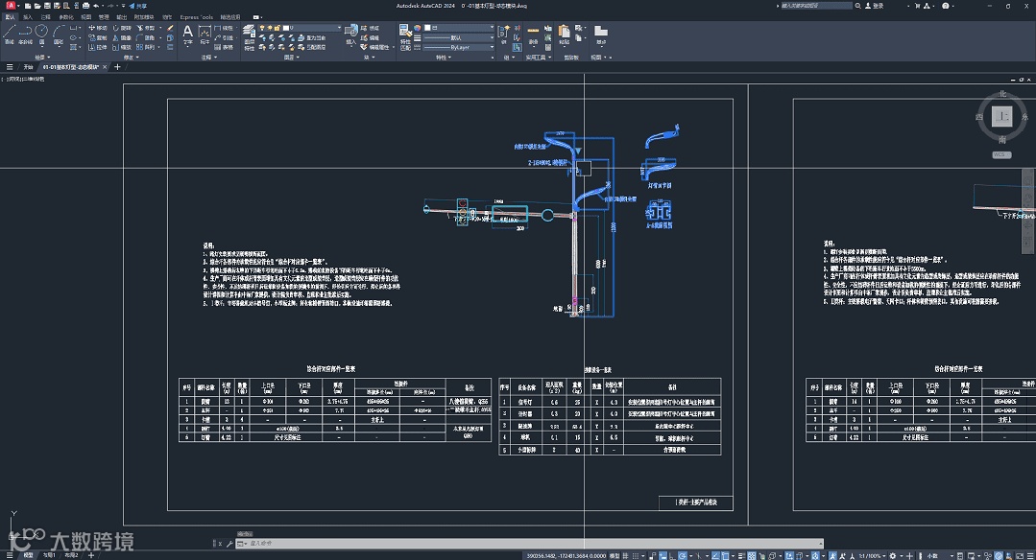The width and height of the screenshot is (1036, 560).
Task: Choose the Rotate (旋转) modify tool
Action: click(x=122, y=29)
